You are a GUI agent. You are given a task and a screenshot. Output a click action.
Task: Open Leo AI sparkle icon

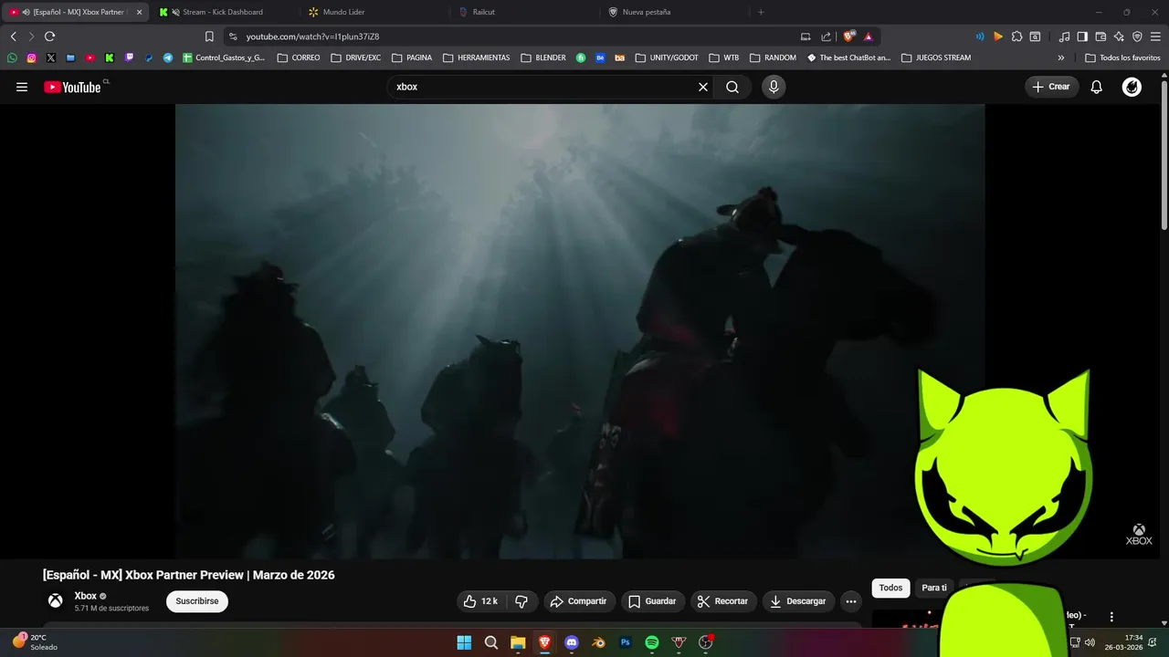pyautogui.click(x=1119, y=36)
